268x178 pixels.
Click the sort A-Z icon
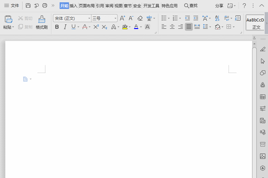(217, 18)
